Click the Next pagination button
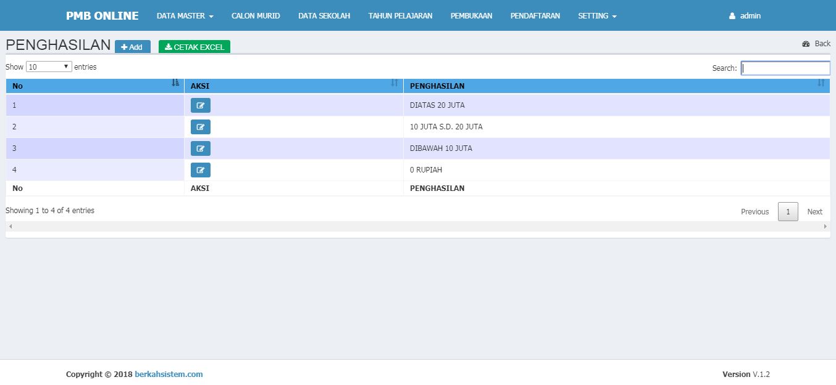836x385 pixels. pyautogui.click(x=814, y=211)
